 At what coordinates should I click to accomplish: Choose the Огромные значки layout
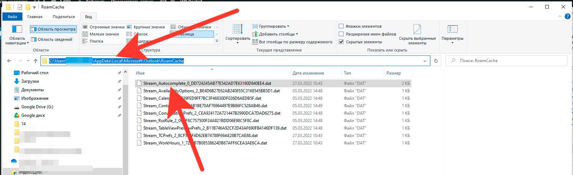104,27
